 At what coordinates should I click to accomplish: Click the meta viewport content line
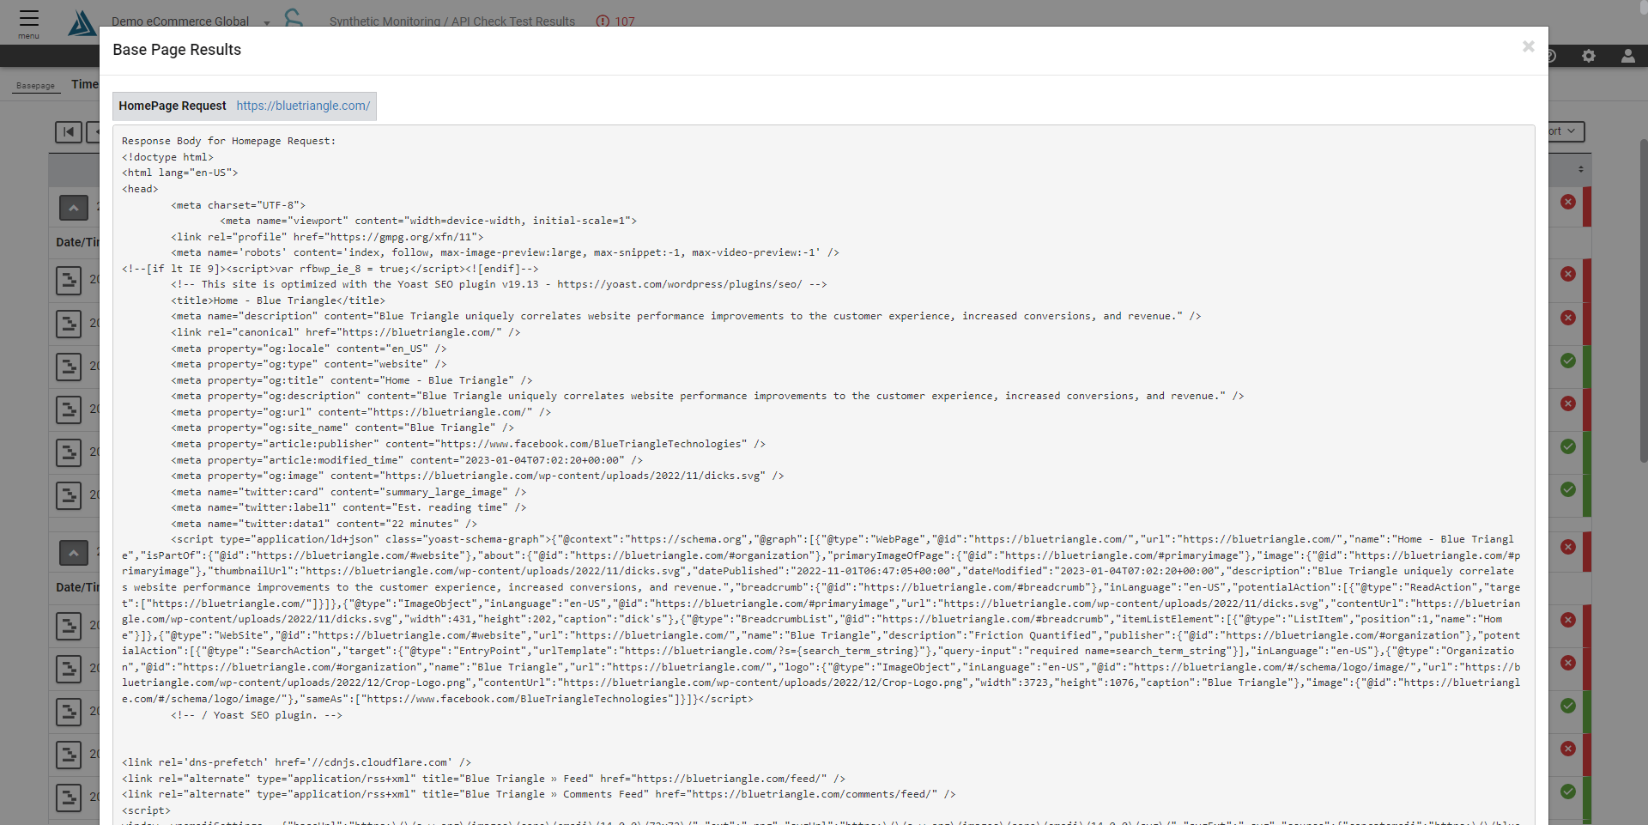coord(428,221)
